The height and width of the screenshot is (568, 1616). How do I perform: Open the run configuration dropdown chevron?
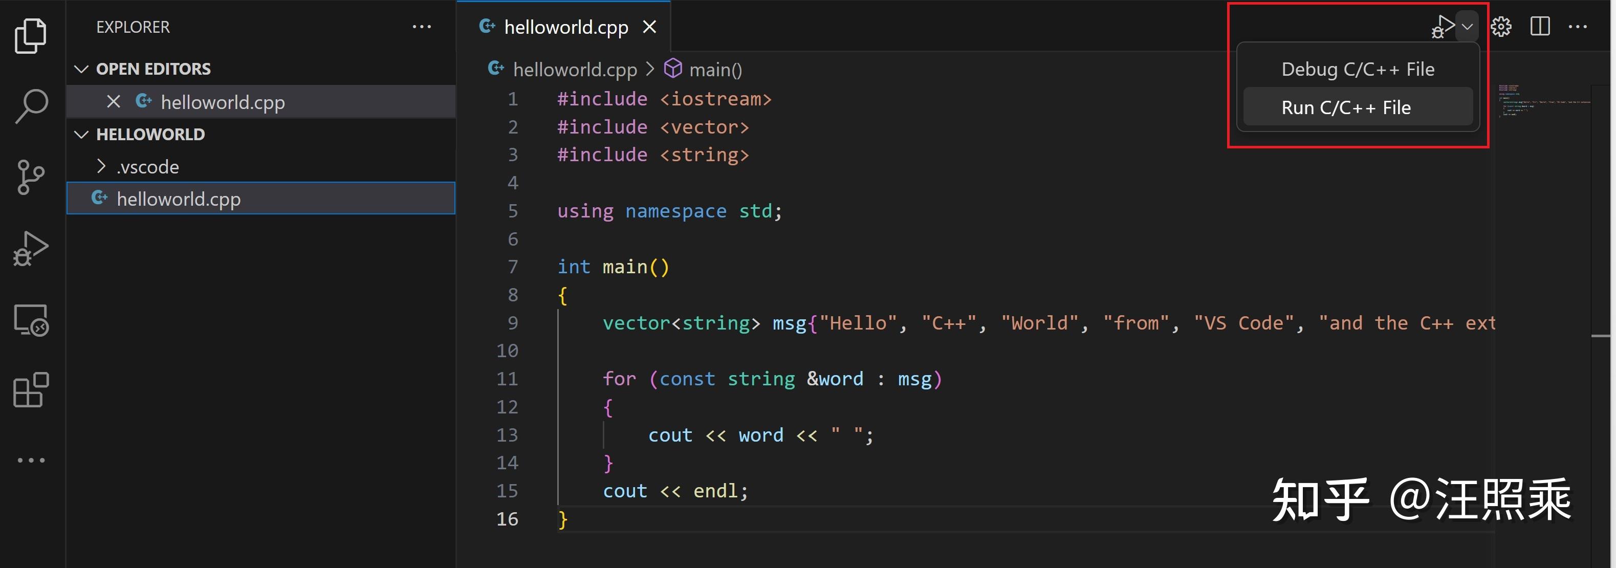point(1467,28)
